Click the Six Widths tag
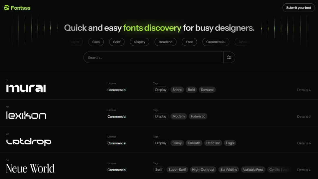The image size is (318, 179). [x=228, y=170]
